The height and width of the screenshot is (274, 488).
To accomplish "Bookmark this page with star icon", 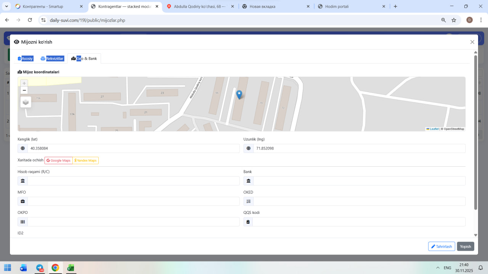I will 454,20.
